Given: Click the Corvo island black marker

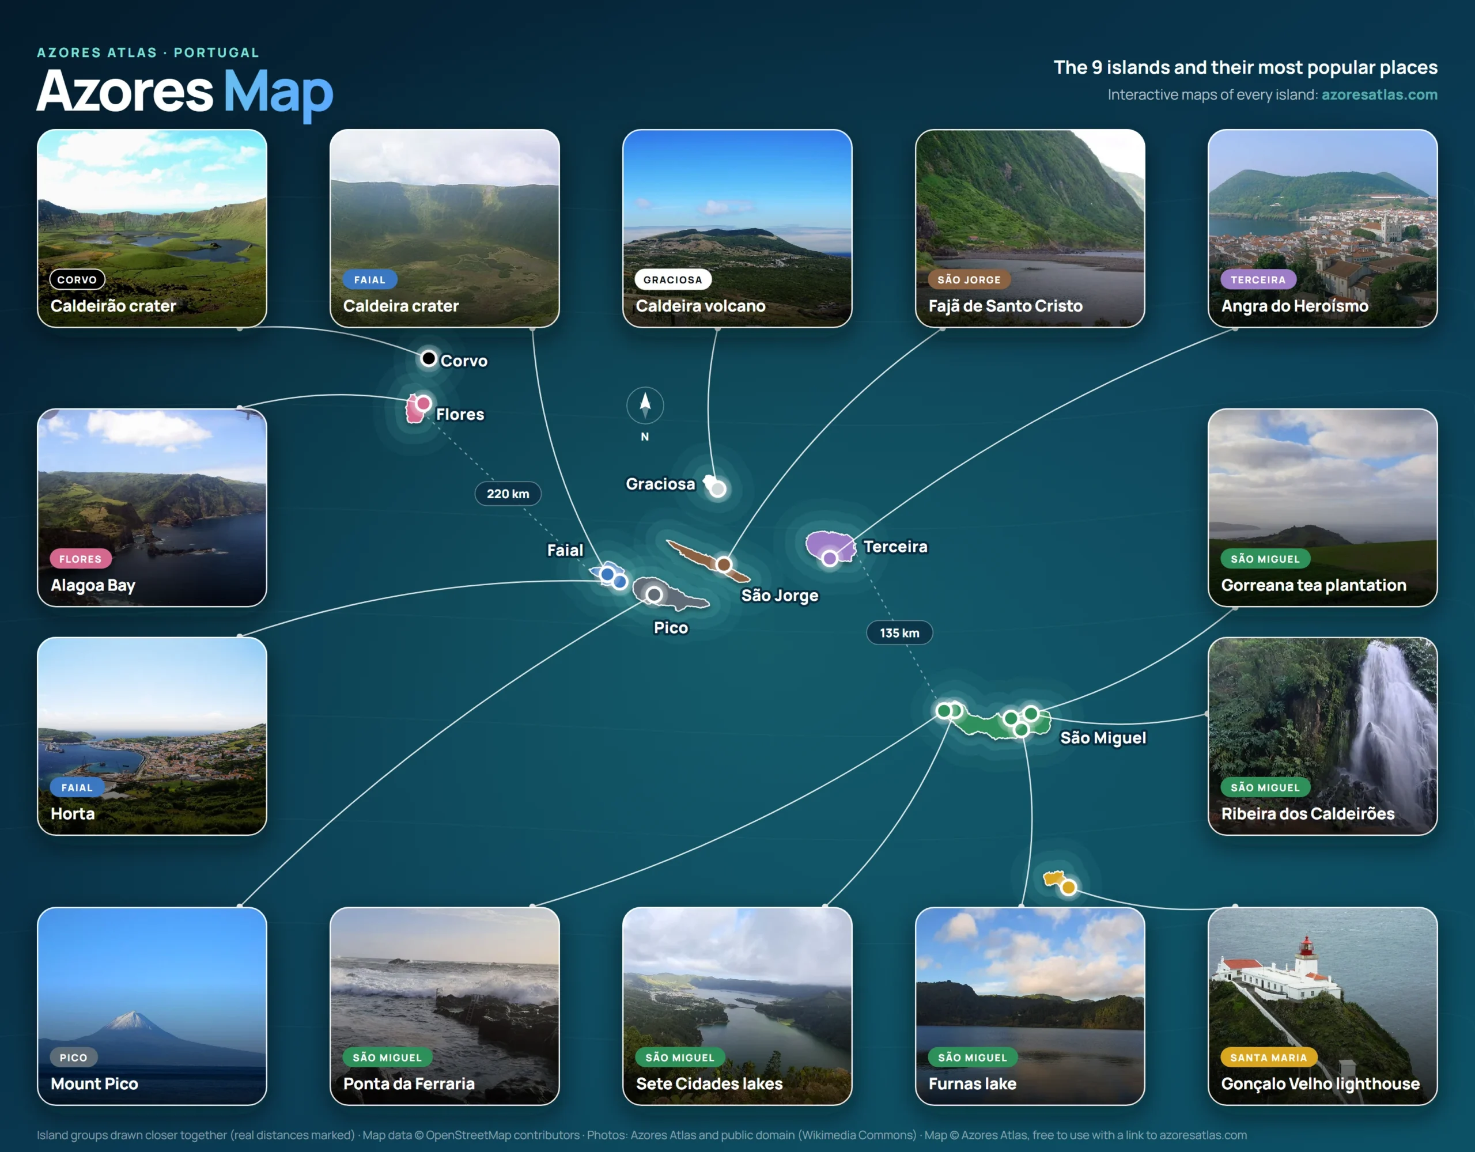Looking at the screenshot, I should [x=428, y=358].
